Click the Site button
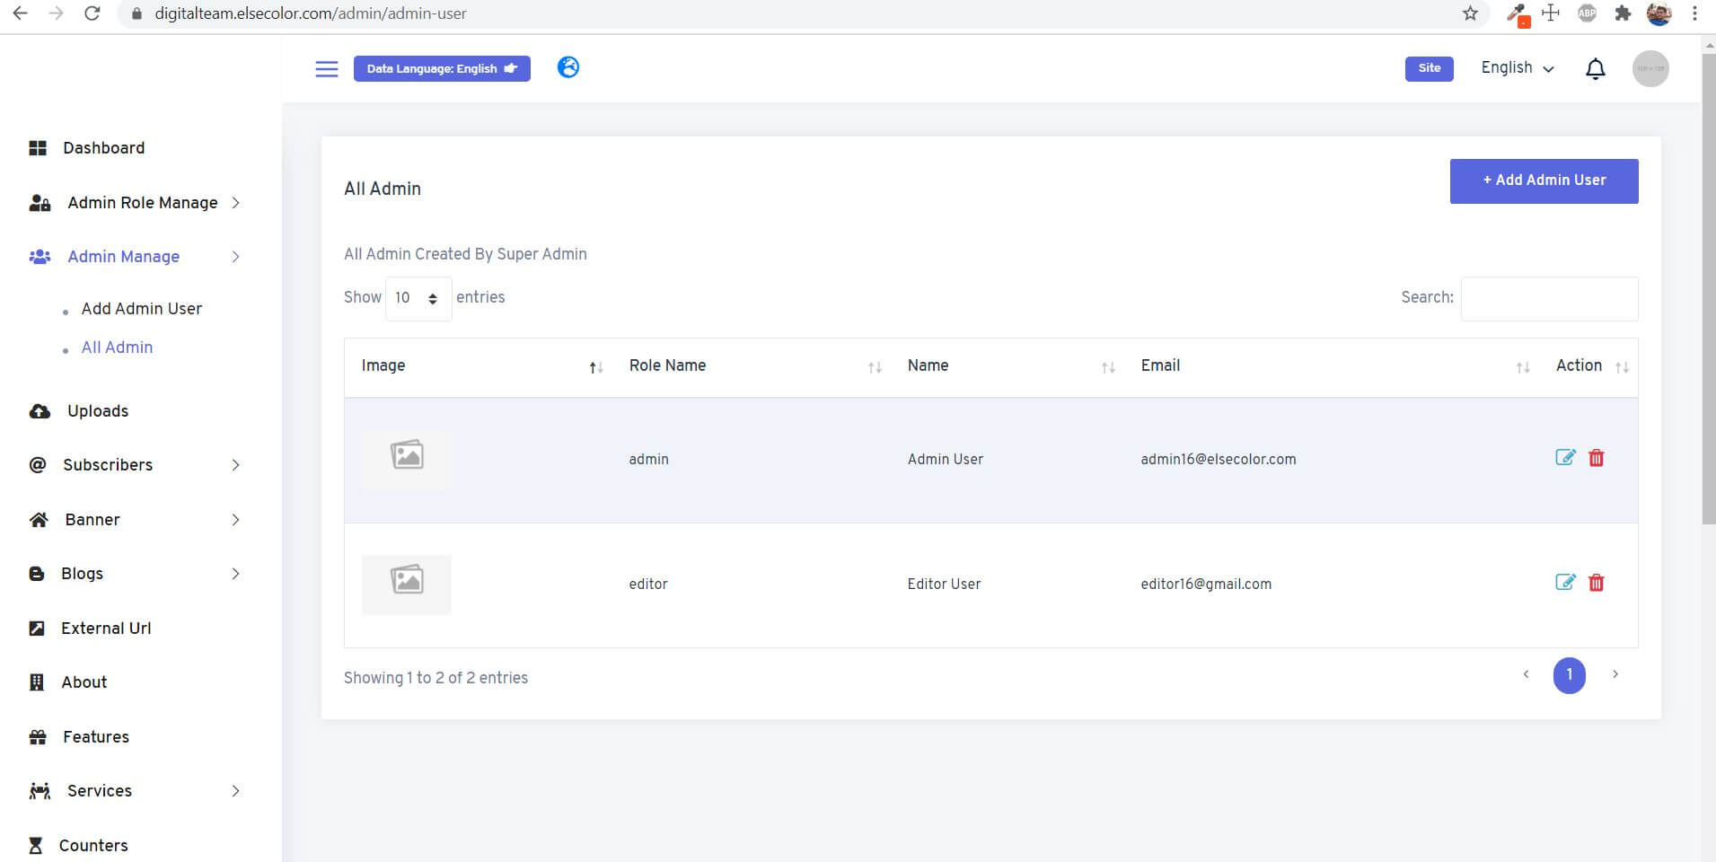Image resolution: width=1716 pixels, height=862 pixels. pos(1429,68)
